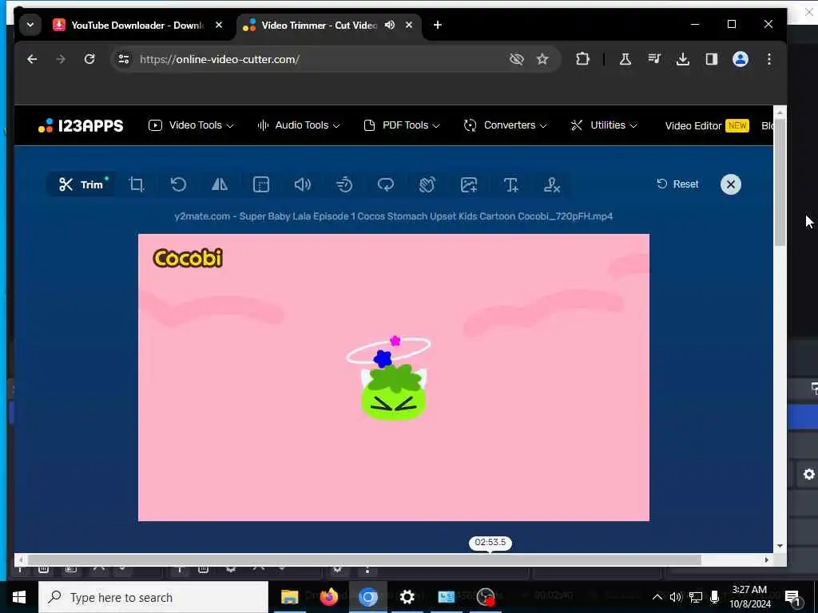Open the Remove logo tool icon
This screenshot has height=613, width=818.
click(x=552, y=184)
